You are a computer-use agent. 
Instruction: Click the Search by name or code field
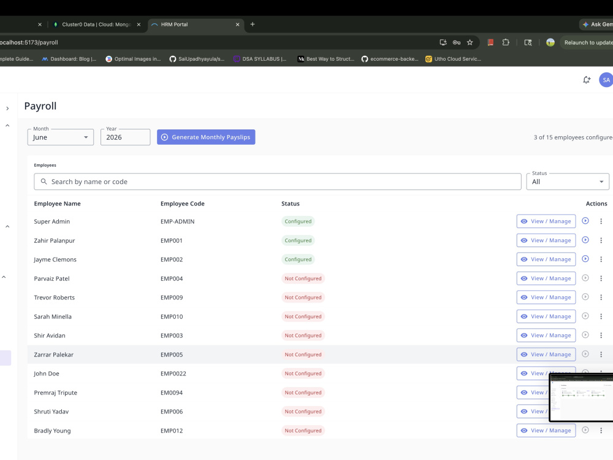click(x=278, y=182)
